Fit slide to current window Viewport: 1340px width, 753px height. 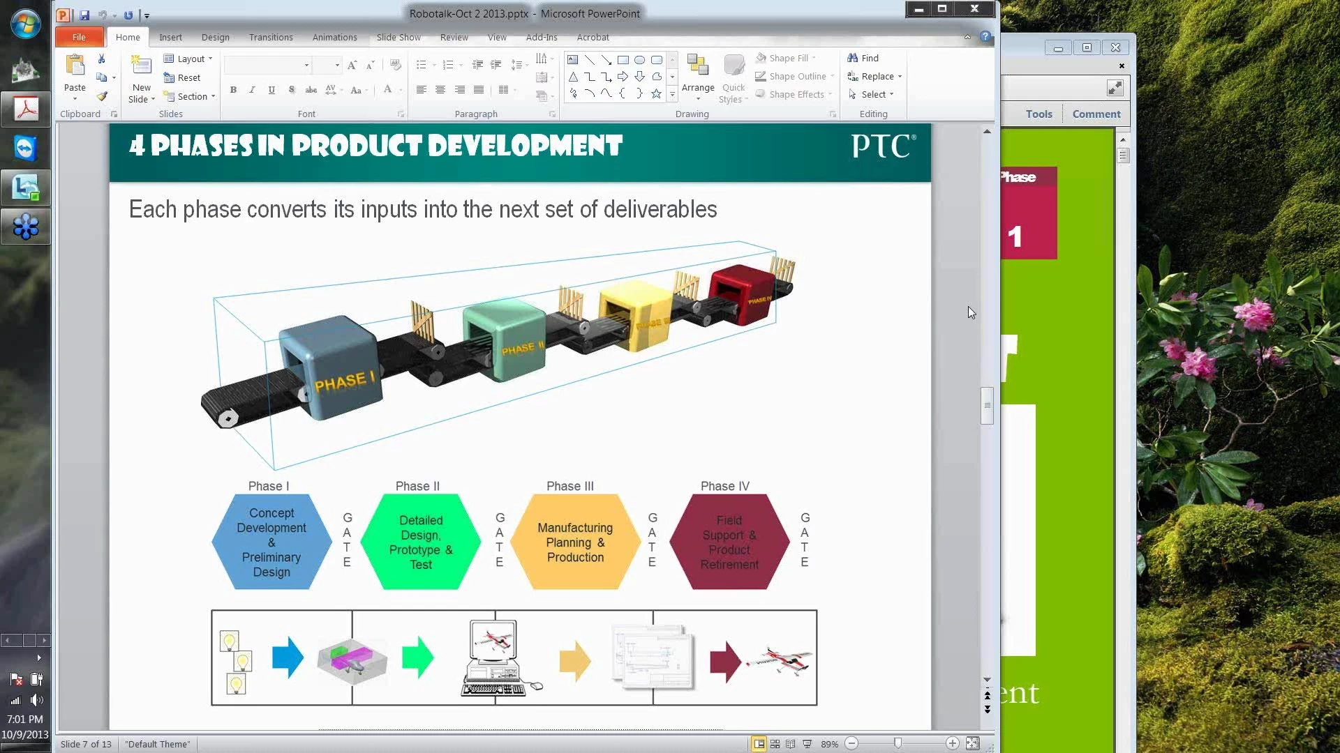(x=972, y=744)
